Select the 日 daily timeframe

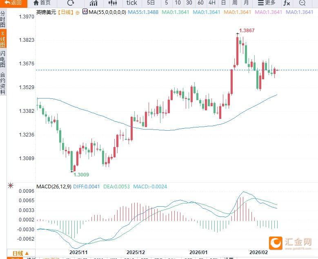(223, 3)
